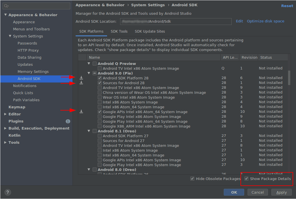The height and width of the screenshot is (199, 296).
Task: Open the SDK Update Sites tab
Action: click(x=150, y=31)
